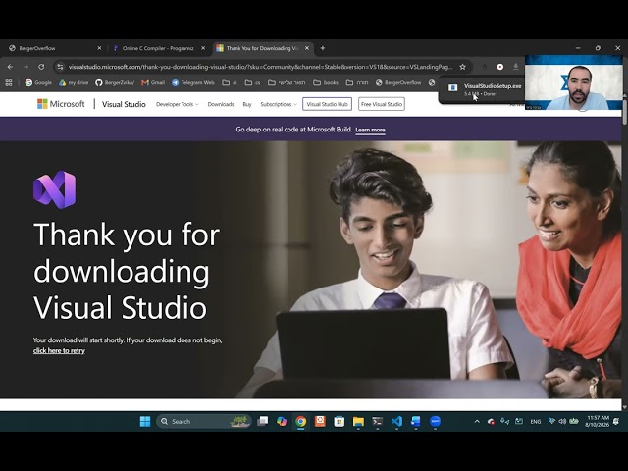Open site information icon in address bar
The width and height of the screenshot is (628, 471).
pyautogui.click(x=60, y=67)
